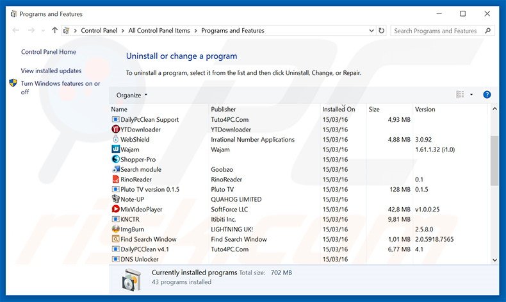Click the Control Panel icon in address bar
The height and width of the screenshot is (302, 506).
coord(66,31)
